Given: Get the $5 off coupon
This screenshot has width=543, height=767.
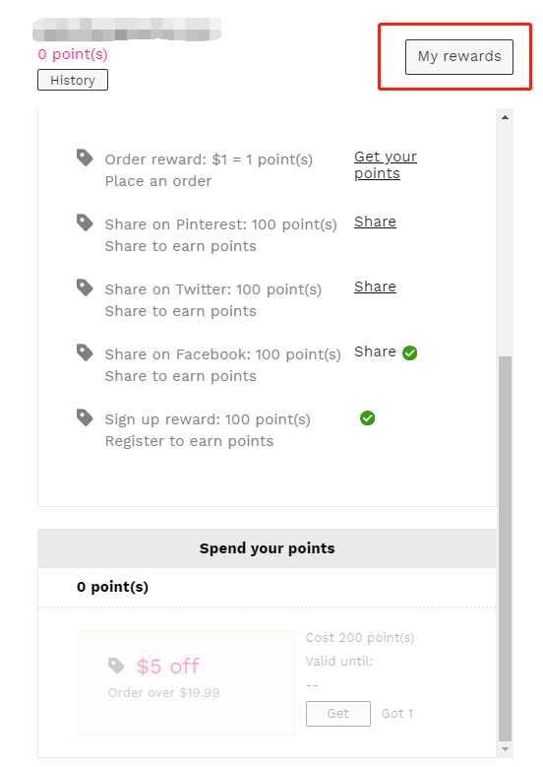Looking at the screenshot, I should (x=338, y=714).
